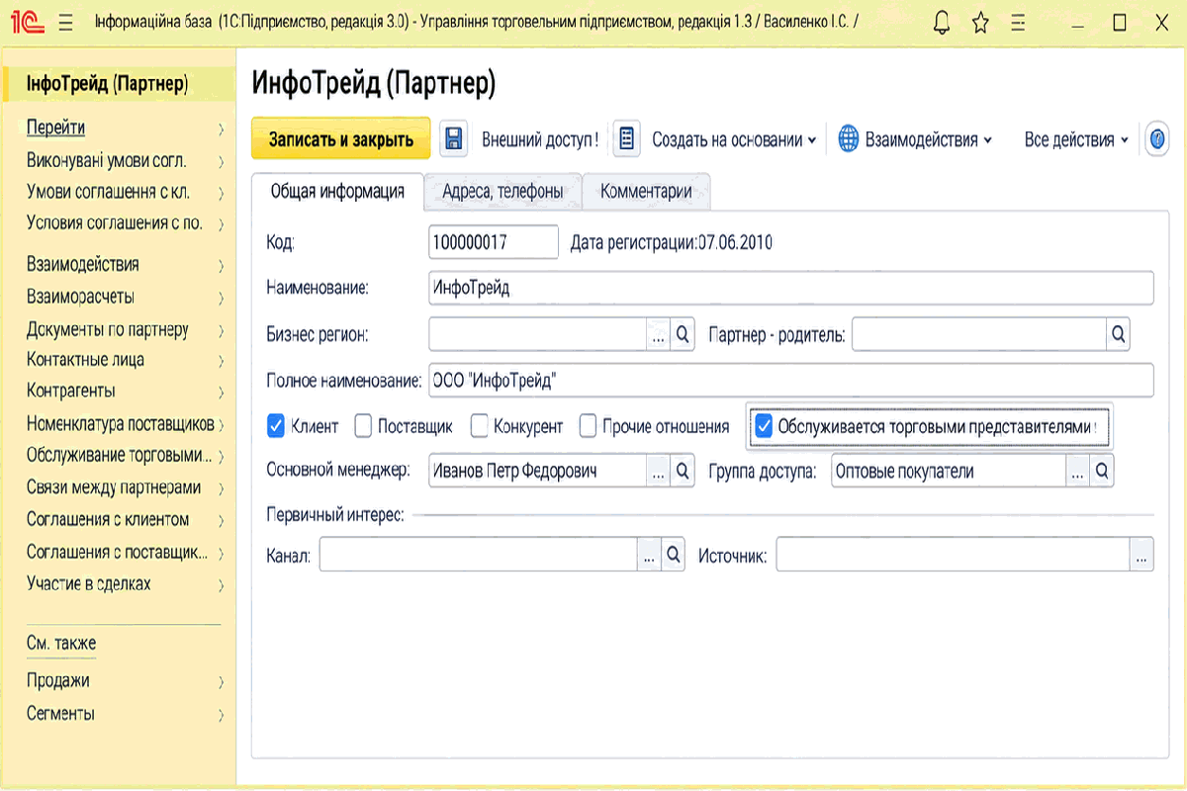1187x791 pixels.
Task: Expand Перейти in sidebar
Action: 125,128
